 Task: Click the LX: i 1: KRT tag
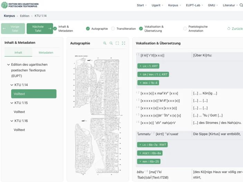point(148,66)
